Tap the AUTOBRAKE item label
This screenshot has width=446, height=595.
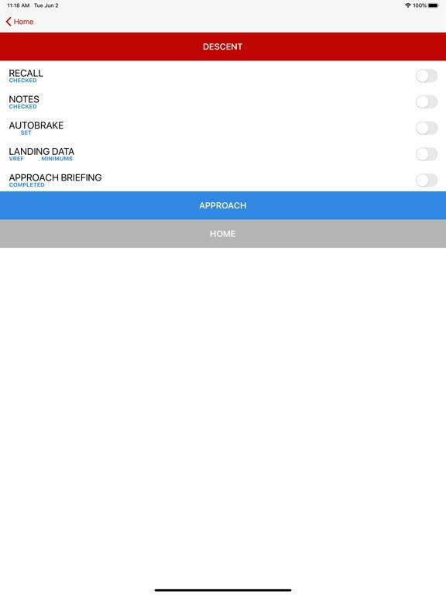coord(36,126)
